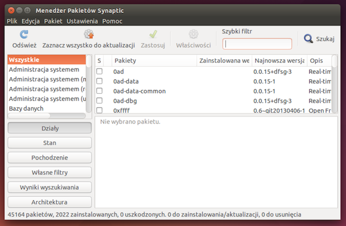Click the Stan filter button
This screenshot has width=346, height=226.
[x=50, y=143]
